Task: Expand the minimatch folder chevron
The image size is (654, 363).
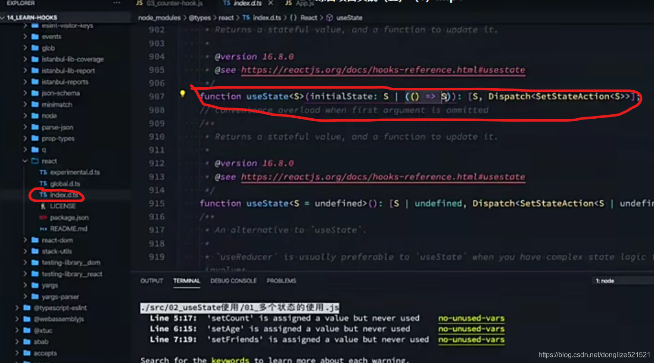Action: pos(25,105)
